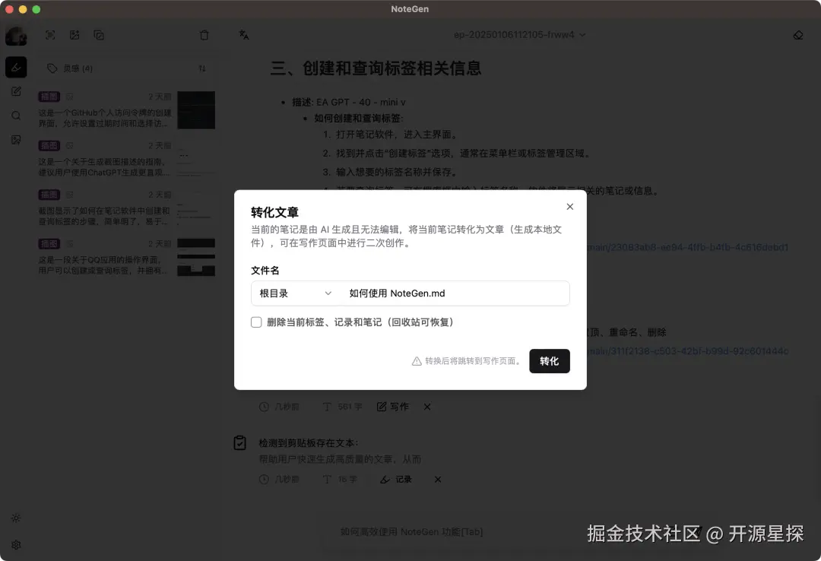Viewport: 821px width, 561px height.
Task: Dismiss clipboard message X next to 记录
Action: pyautogui.click(x=438, y=480)
